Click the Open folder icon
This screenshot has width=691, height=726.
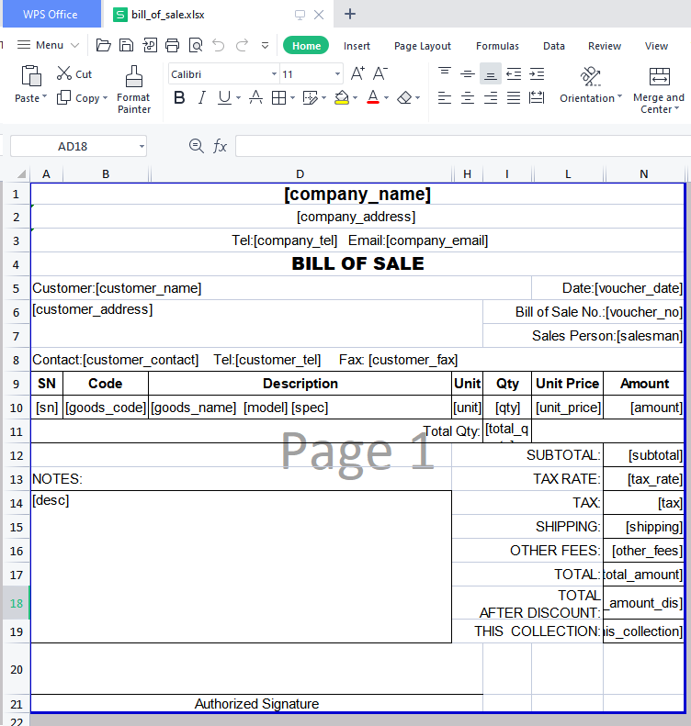coord(103,46)
